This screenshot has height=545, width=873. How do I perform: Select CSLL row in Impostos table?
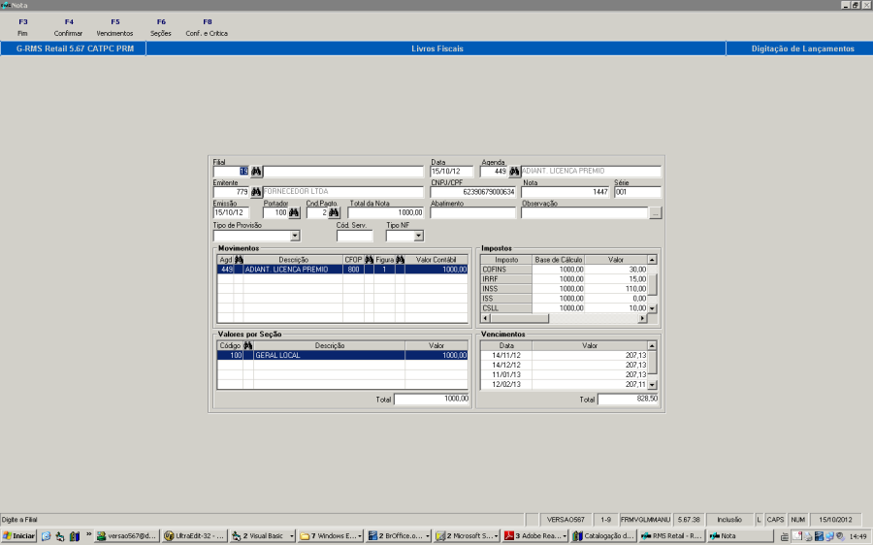(564, 308)
